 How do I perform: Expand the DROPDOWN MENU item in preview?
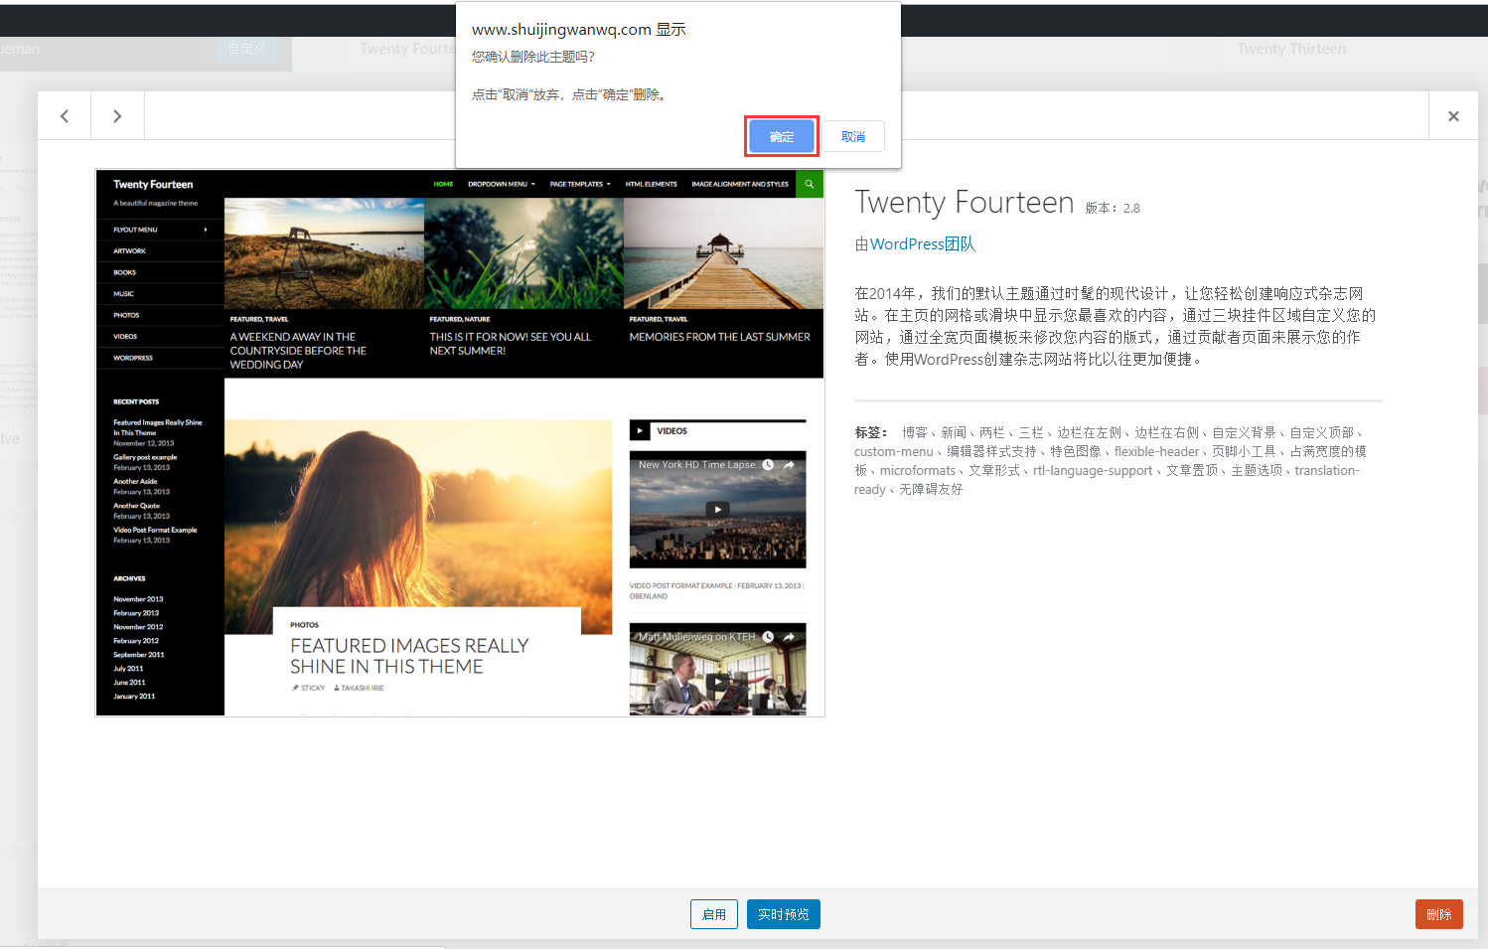click(x=501, y=184)
